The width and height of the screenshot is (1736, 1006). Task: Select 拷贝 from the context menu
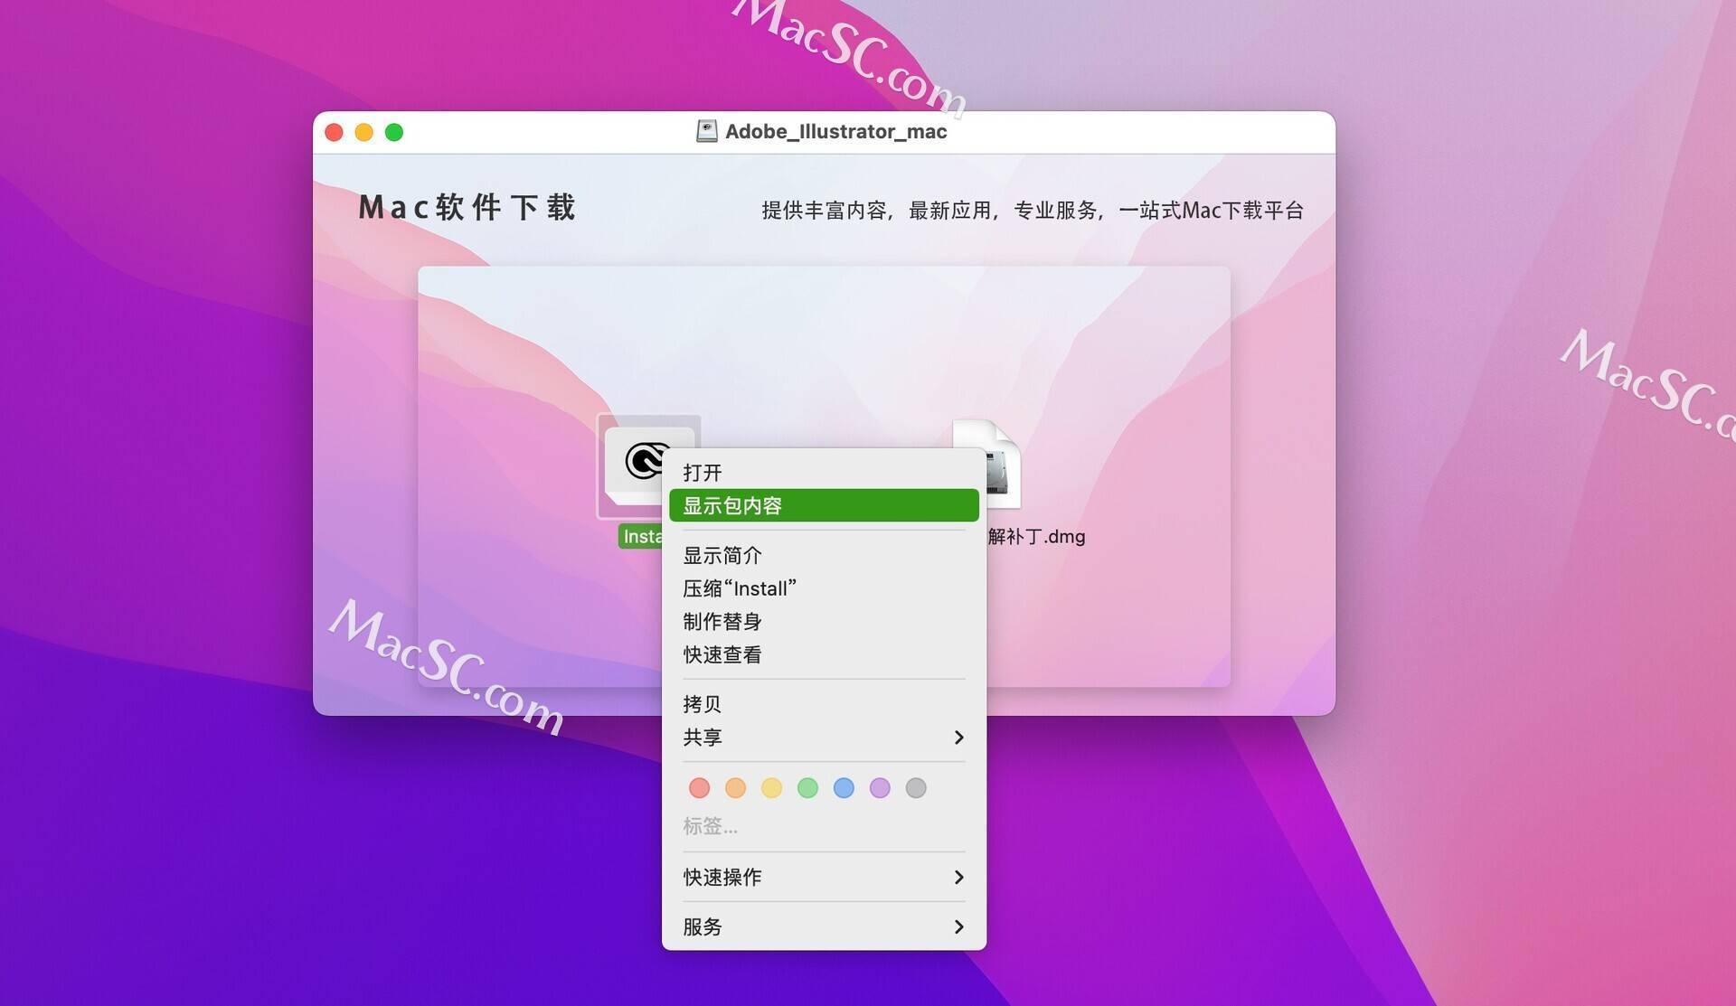click(824, 704)
